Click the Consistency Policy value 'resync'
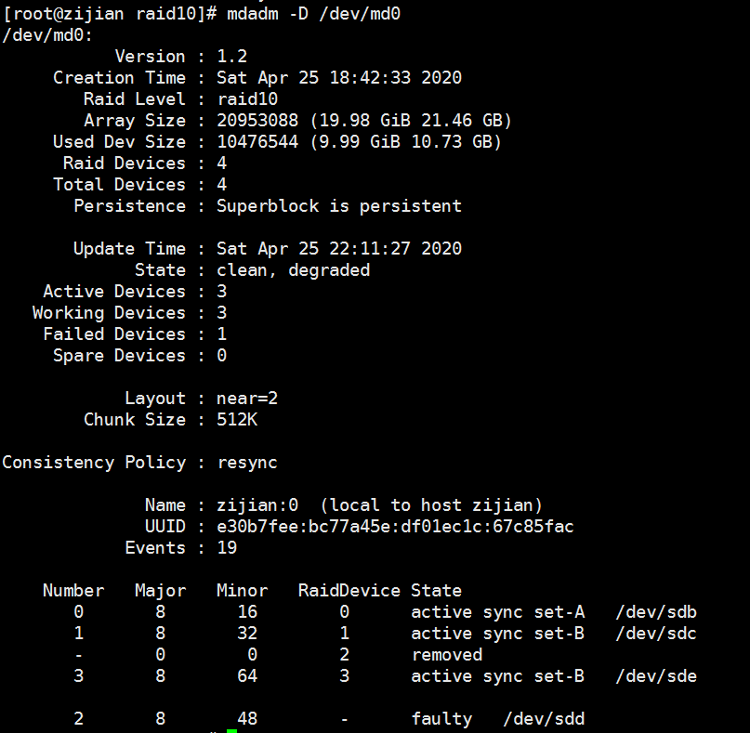 pos(247,463)
